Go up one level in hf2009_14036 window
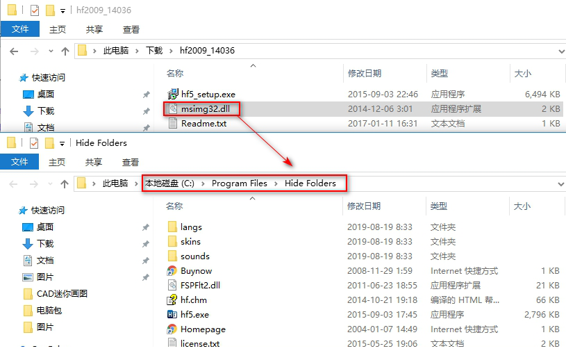Screen dimensions: 566x360 pyautogui.click(x=65, y=51)
